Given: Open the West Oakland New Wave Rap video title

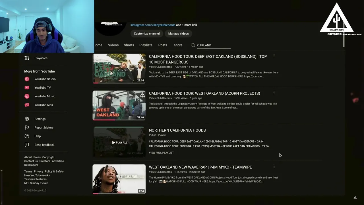Looking at the screenshot, I should pyautogui.click(x=200, y=167).
